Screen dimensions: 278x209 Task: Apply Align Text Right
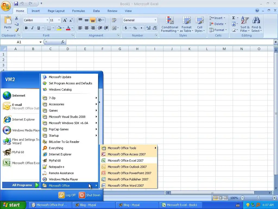pyautogui.click(x=93, y=28)
